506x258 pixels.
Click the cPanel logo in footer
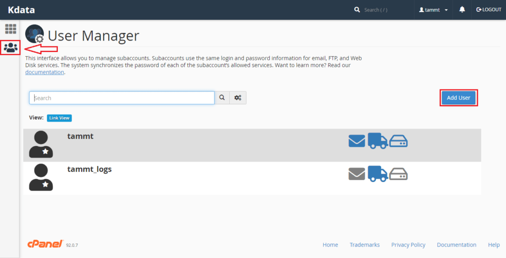pyautogui.click(x=45, y=244)
